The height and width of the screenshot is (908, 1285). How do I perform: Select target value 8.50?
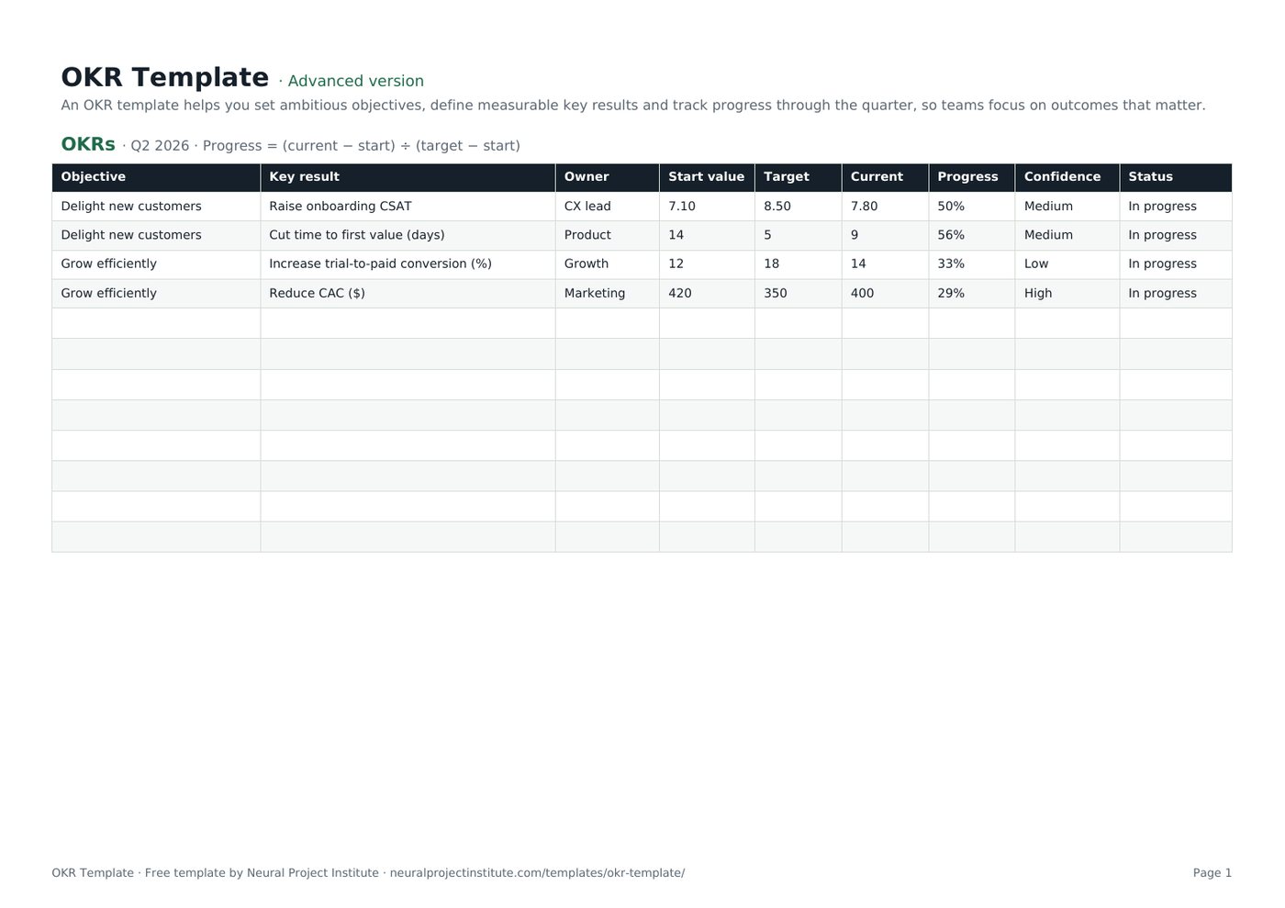pyautogui.click(x=798, y=207)
